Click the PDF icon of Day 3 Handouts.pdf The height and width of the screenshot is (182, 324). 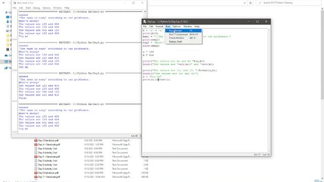point(36,141)
